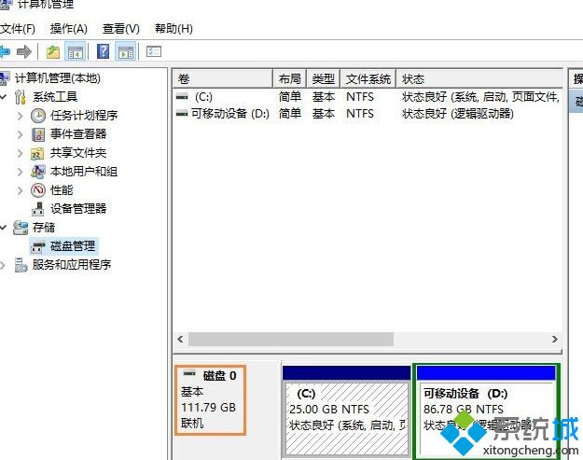Open the 文件(F) menu
Screen dimensions: 583x460
click(x=18, y=29)
